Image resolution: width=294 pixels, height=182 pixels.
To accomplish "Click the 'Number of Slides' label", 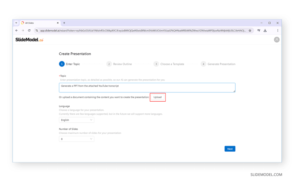I will [x=69, y=129].
